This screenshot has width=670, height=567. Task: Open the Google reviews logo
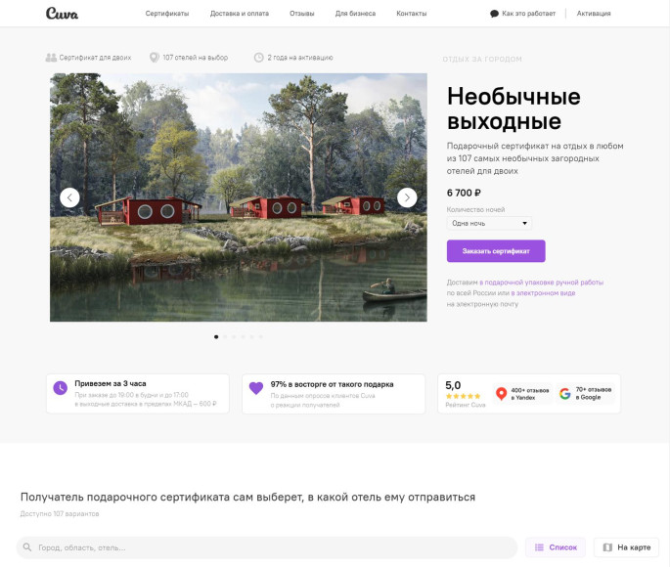coord(565,393)
